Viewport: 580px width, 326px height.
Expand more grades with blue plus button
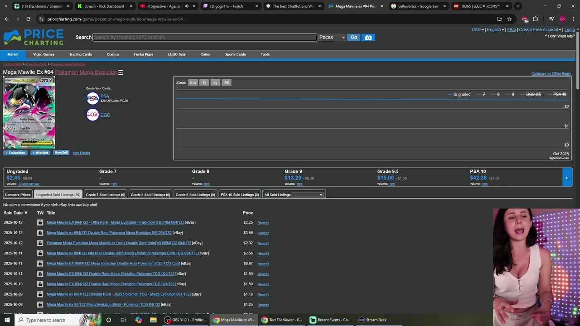tap(566, 177)
